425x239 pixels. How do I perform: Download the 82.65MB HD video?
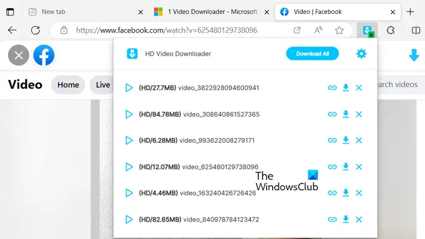click(345, 219)
